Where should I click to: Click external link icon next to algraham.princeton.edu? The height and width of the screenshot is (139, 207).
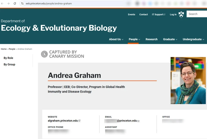[x=79, y=121]
